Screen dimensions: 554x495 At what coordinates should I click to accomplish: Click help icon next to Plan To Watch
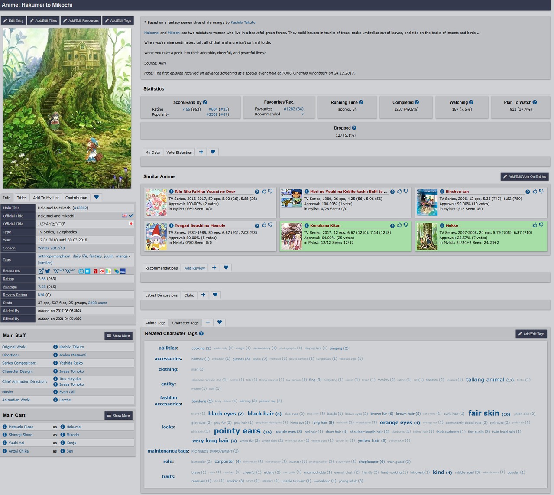535,102
